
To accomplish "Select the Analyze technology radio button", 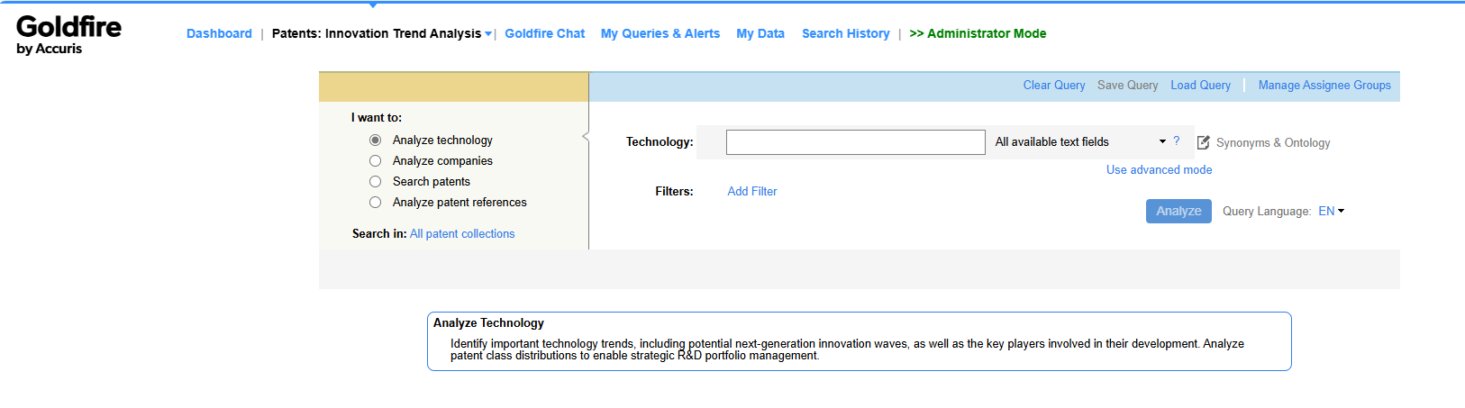I will (x=376, y=141).
